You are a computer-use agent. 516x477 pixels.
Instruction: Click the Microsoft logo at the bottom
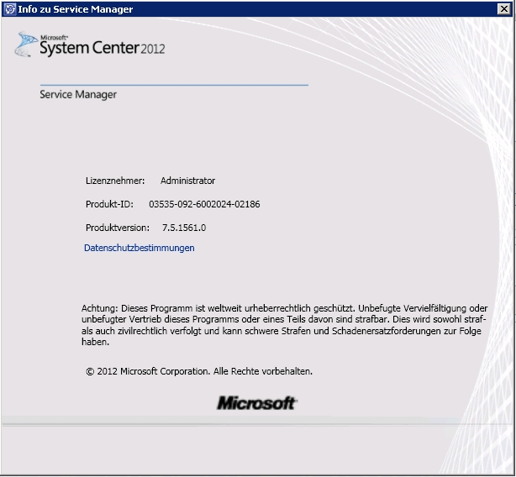coord(256,403)
